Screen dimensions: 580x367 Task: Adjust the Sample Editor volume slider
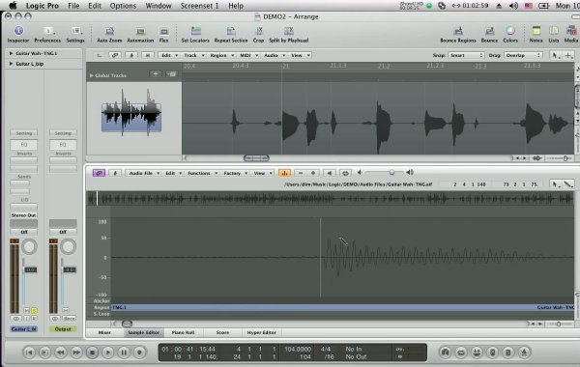click(391, 172)
